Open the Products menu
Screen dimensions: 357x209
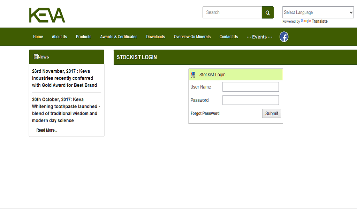[84, 37]
